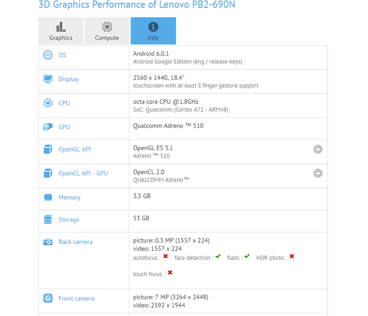368x316 pixels.
Task: Click the OS row icon
Action: (x=48, y=55)
